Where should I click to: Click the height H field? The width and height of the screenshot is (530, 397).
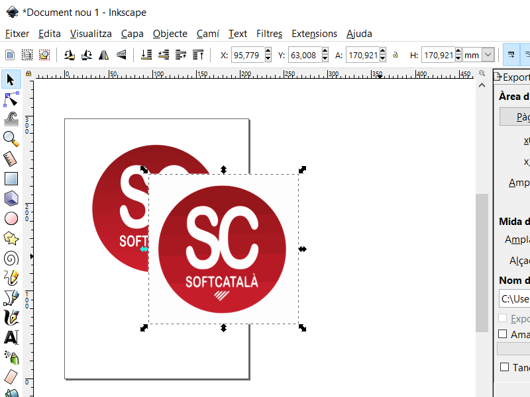438,55
